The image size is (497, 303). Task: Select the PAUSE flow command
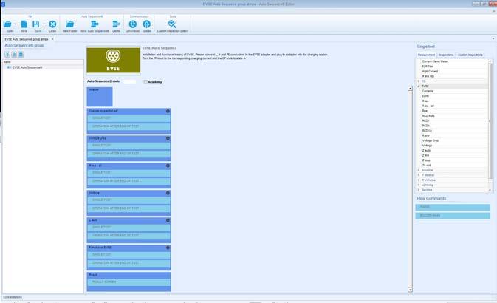click(453, 207)
